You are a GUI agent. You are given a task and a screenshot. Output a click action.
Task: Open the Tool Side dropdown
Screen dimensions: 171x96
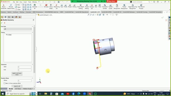(18, 29)
